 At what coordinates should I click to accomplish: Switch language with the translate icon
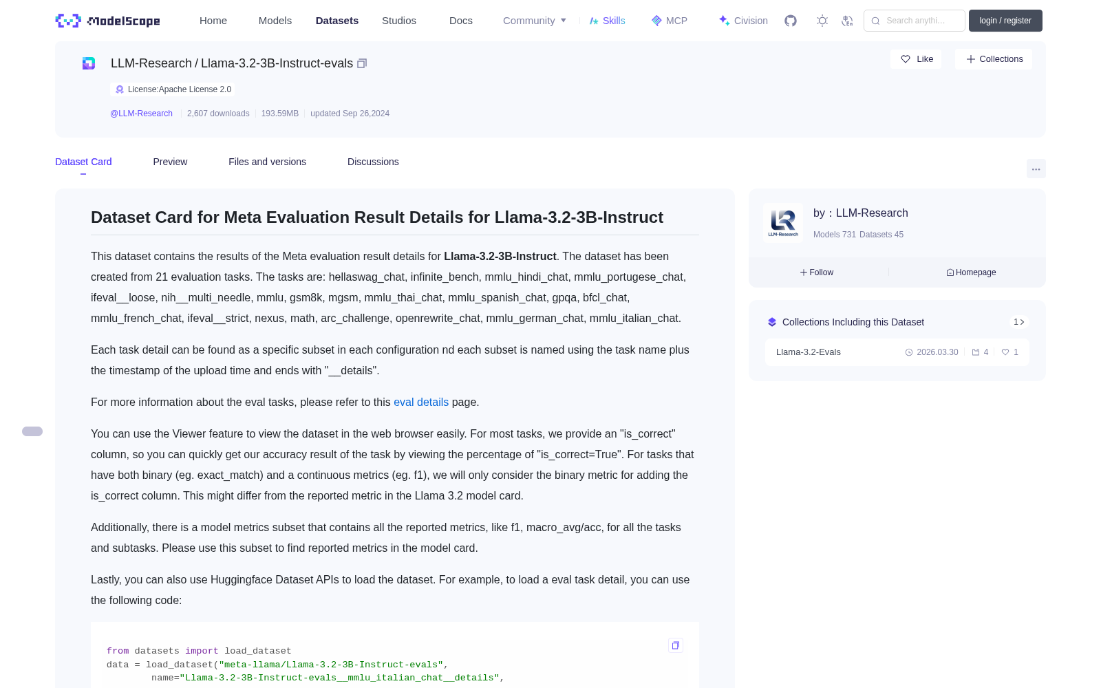(847, 21)
